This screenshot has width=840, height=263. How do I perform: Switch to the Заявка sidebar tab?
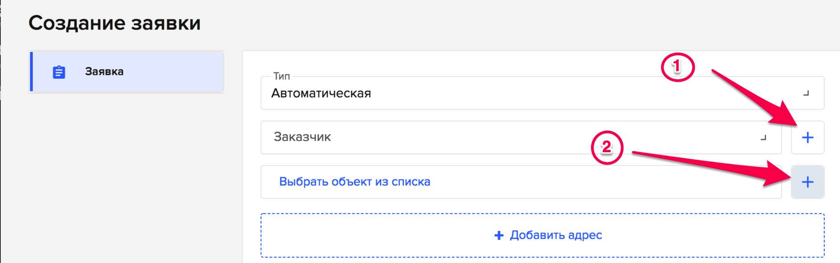(127, 72)
